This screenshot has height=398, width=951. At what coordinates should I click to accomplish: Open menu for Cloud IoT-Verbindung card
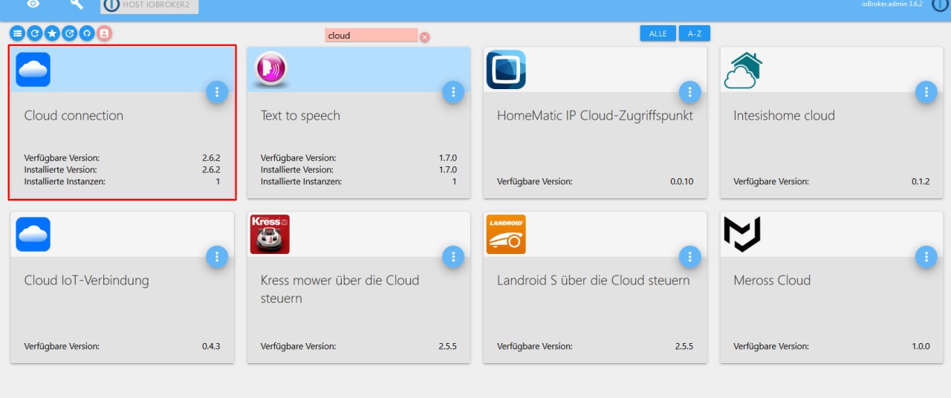(217, 257)
